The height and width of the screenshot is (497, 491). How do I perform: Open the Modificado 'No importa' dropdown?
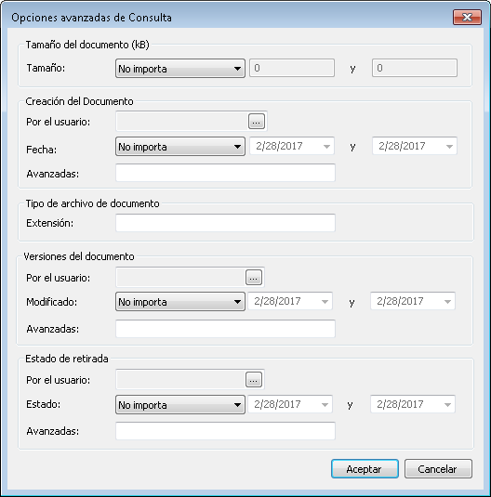coord(180,301)
